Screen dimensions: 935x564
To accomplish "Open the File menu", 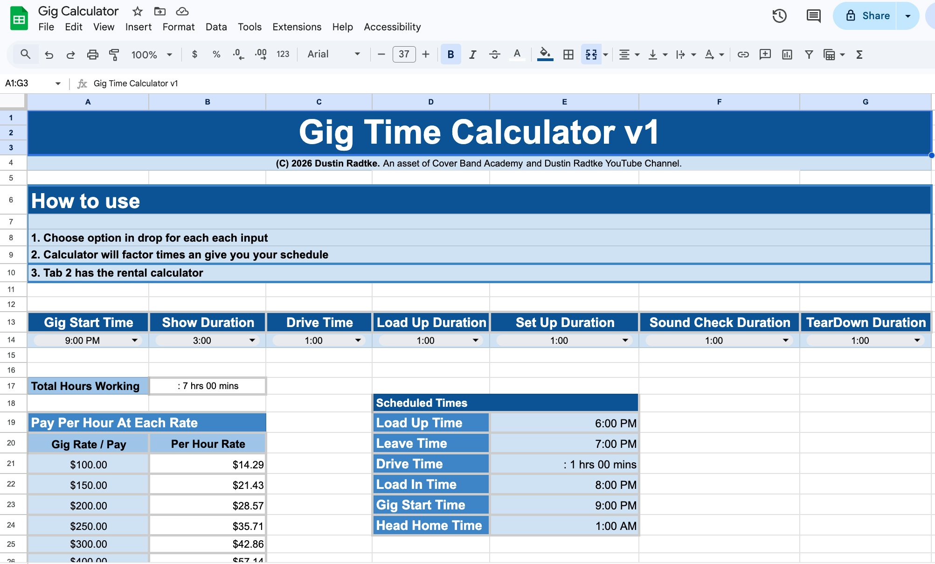I will (46, 27).
